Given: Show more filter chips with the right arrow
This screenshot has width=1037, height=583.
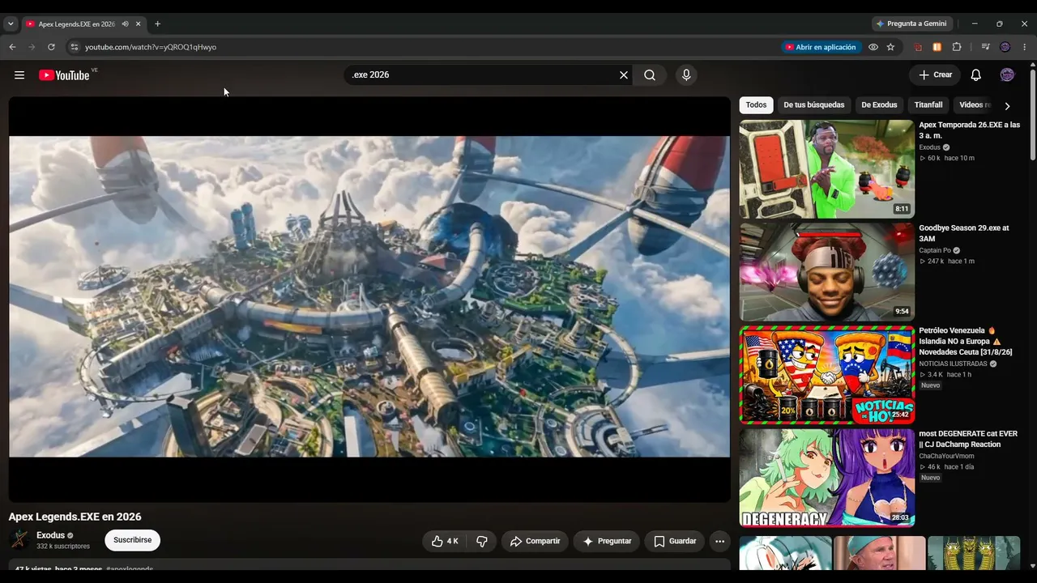Looking at the screenshot, I should click(1007, 105).
